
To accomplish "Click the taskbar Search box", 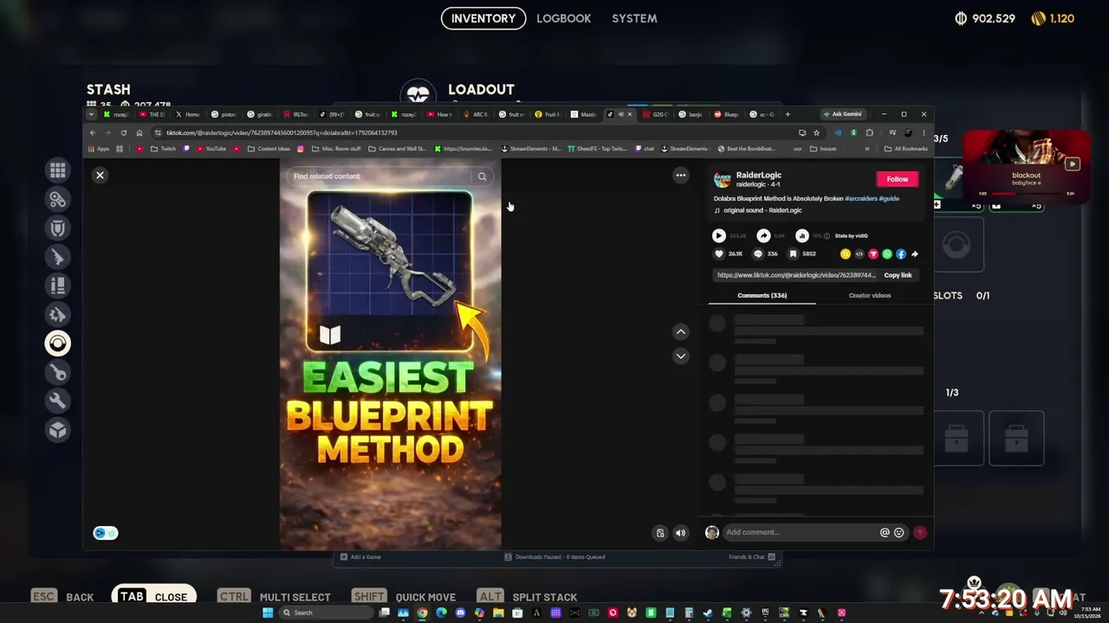I will tap(325, 613).
